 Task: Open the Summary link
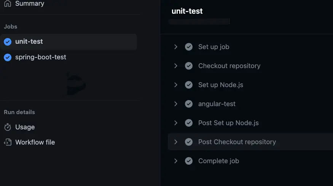pyautogui.click(x=30, y=3)
